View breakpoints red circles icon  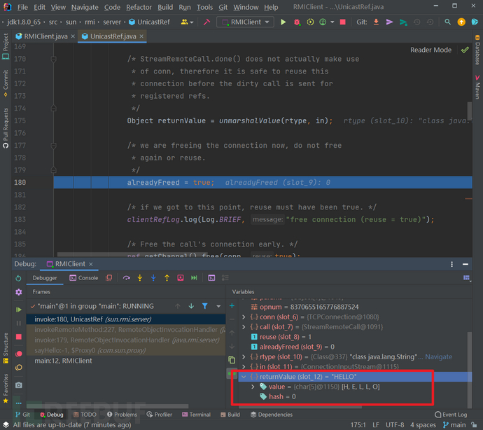coord(19,354)
